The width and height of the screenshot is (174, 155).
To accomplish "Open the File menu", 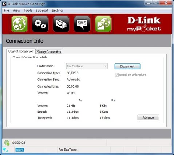I will 7,11.
